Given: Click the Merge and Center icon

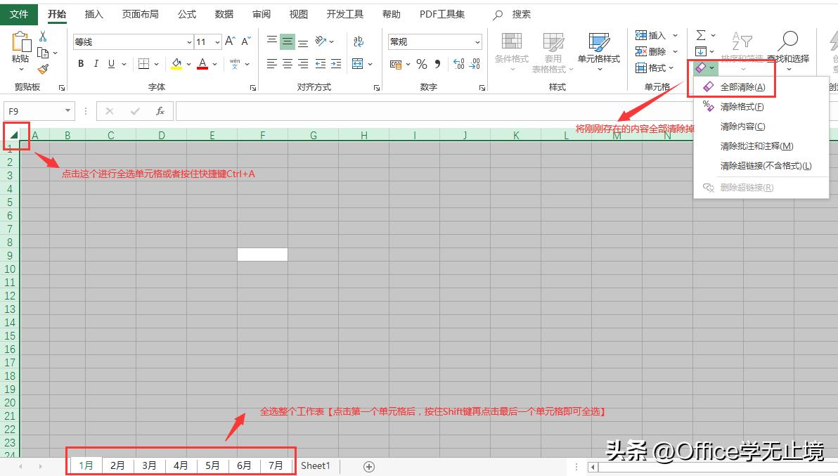Looking at the screenshot, I should pos(358,63).
